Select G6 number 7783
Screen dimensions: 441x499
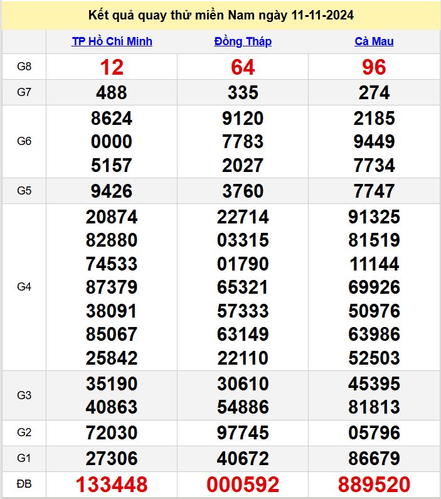point(243,142)
